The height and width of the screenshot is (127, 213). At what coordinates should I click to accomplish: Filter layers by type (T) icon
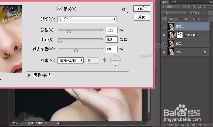click(194, 6)
